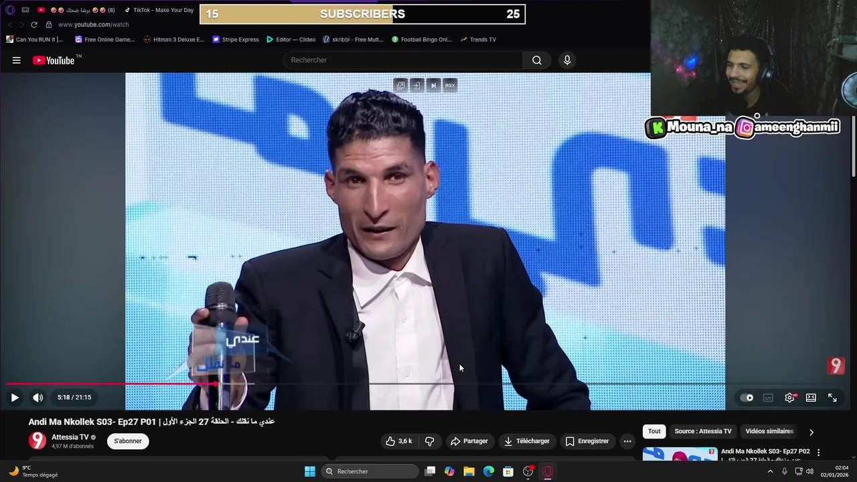857x482 pixels.
Task: Open the Attessia TV channel avatar
Action: click(x=37, y=440)
